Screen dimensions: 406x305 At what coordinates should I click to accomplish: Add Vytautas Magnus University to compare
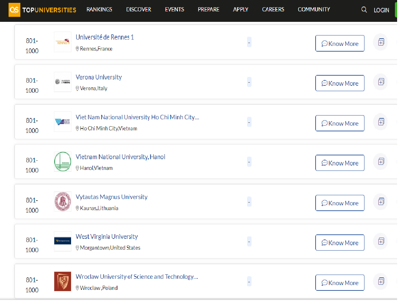pos(381,202)
